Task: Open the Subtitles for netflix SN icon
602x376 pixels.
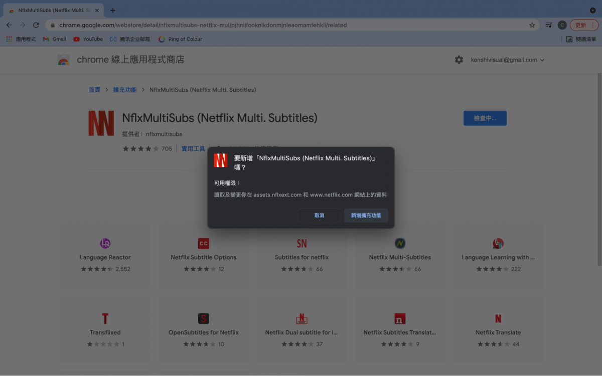Action: (x=302, y=244)
